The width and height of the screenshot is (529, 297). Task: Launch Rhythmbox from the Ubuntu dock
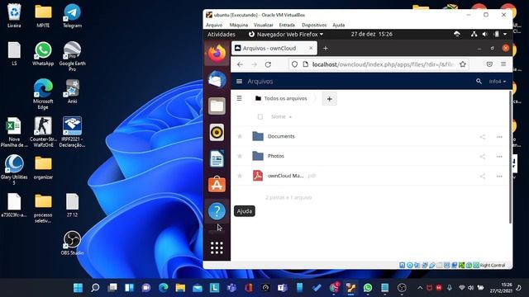tap(217, 132)
